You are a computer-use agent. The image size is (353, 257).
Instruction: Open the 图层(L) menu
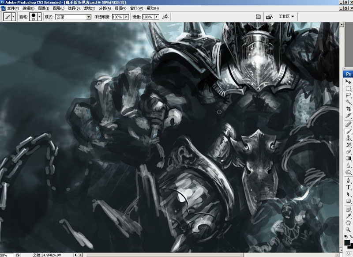click(x=59, y=8)
